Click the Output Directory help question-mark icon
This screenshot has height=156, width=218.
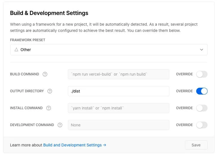point(50,91)
